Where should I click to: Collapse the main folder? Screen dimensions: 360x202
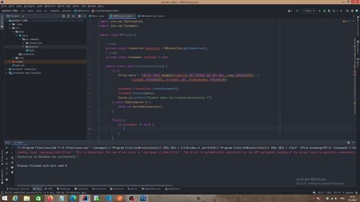pos(13,31)
